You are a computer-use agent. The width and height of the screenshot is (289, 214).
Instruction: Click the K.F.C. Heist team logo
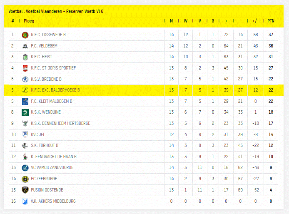pos(25,57)
